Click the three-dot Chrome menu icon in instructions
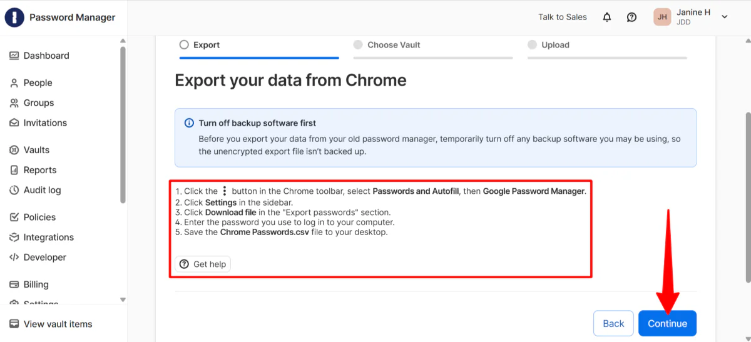 point(225,191)
